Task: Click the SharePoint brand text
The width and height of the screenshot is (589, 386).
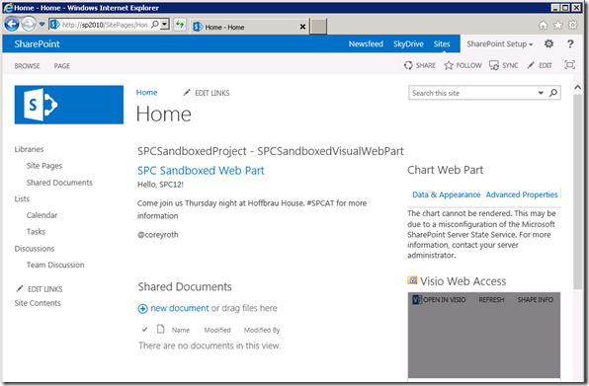Action: [x=37, y=43]
